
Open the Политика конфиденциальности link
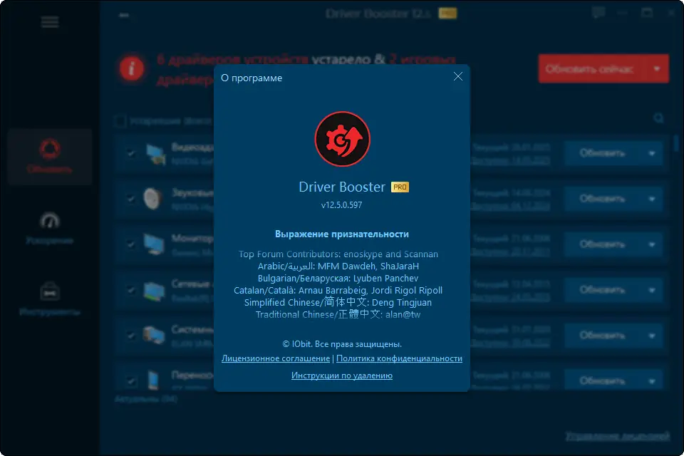point(399,358)
